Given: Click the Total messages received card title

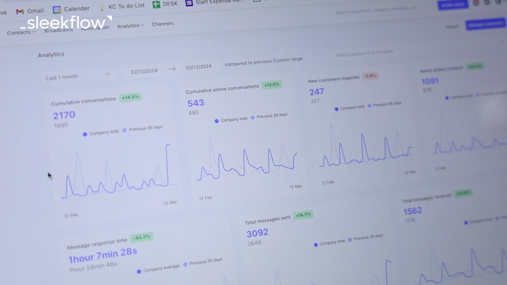Looking at the screenshot, I should (x=426, y=198).
